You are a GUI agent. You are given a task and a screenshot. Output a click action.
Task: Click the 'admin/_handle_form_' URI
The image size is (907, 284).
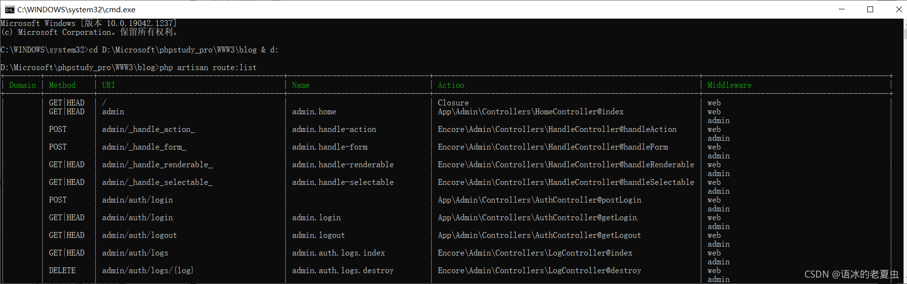[144, 147]
